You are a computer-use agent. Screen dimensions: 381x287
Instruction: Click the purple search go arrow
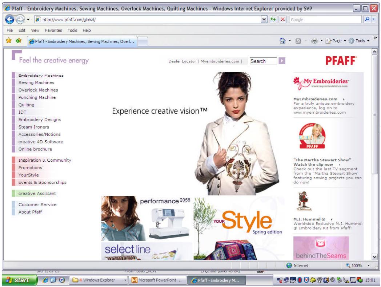click(x=282, y=61)
